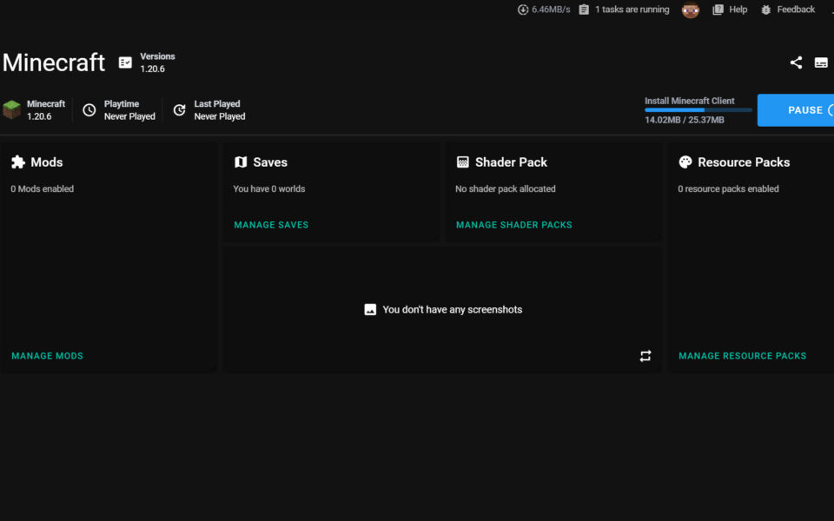The height and width of the screenshot is (521, 834).
Task: Open the Help link
Action: point(738,10)
